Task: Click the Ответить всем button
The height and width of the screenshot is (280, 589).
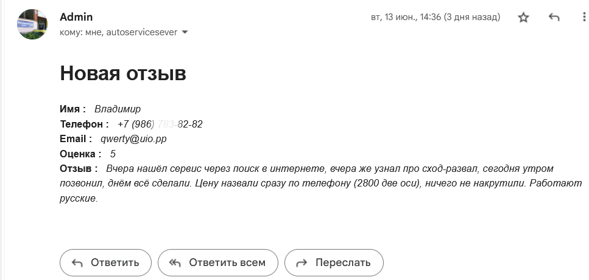Action: (218, 263)
